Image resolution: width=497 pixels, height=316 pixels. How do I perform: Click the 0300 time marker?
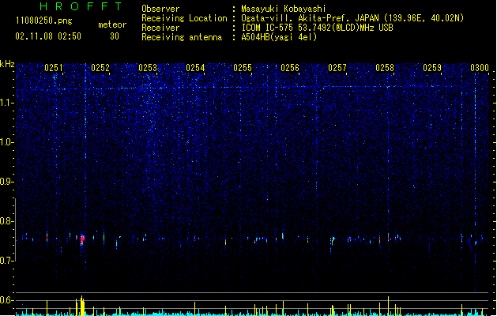(x=480, y=68)
